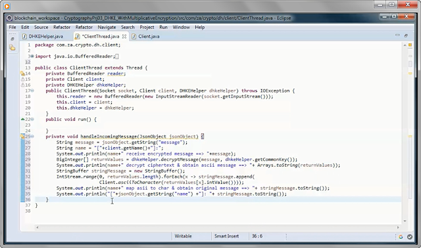
Task: Expand the folded import statements at line 3
Action: pyautogui.click(x=32, y=56)
